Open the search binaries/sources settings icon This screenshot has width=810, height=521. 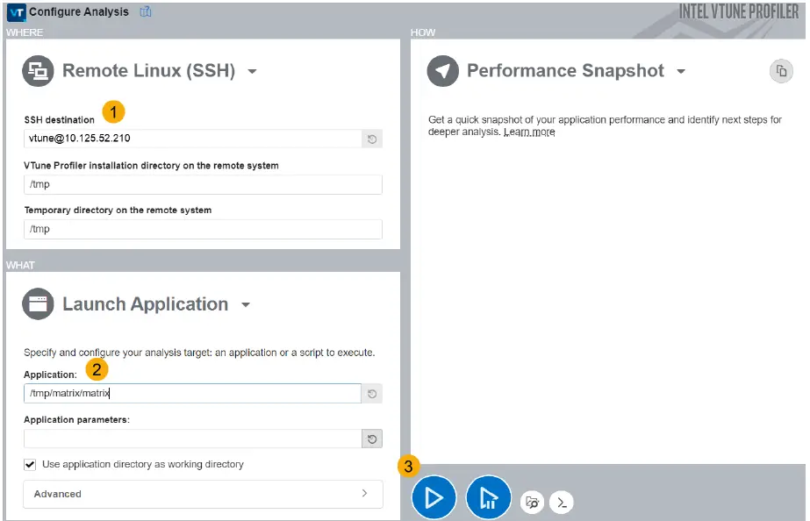(x=531, y=502)
